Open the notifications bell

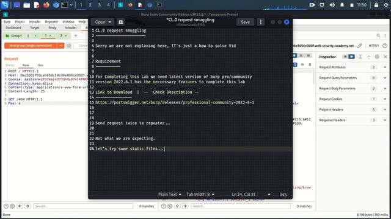pyautogui.click(x=342, y=5)
